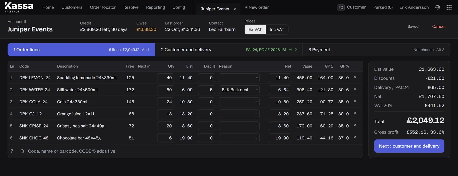
Task: Edit net price 13.20 for Orange juice
Action: tap(280, 114)
